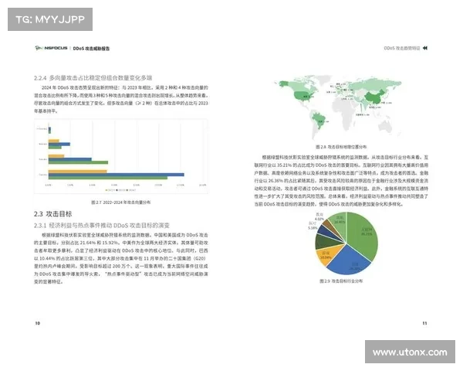Click the double-arrow icon at header right
Viewport: 463px width, 371px height.
(425, 48)
